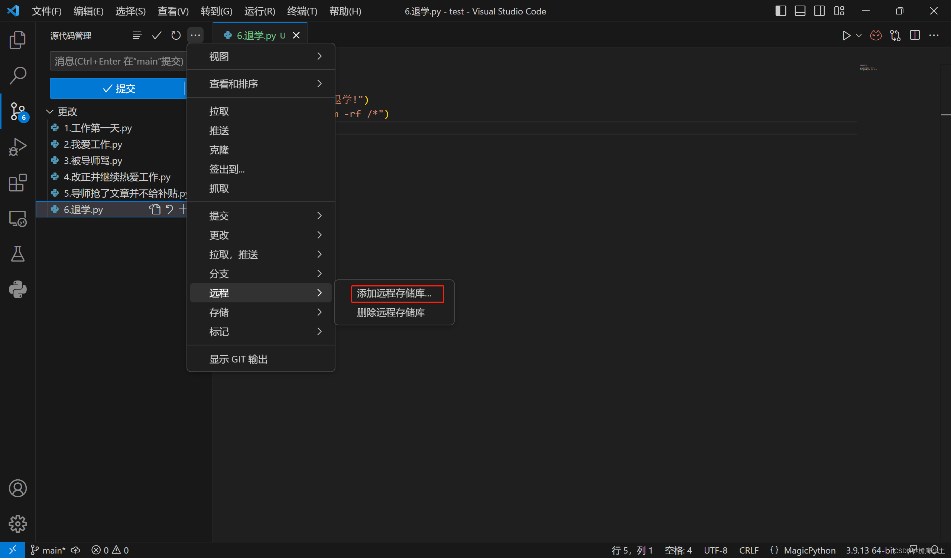Image resolution: width=951 pixels, height=558 pixels.
Task: Open the Accounts menu
Action: 17,488
